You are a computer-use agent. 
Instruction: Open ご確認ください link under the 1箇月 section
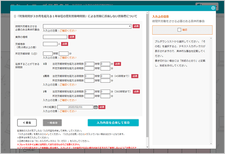click(x=68, y=85)
